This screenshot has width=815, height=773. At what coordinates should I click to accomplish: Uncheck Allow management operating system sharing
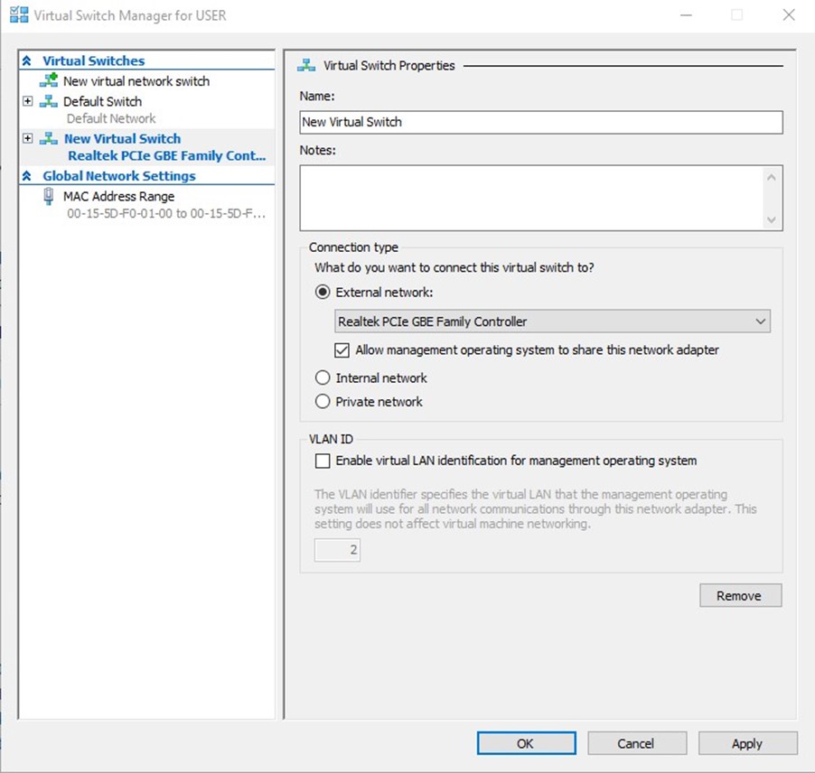(x=342, y=350)
